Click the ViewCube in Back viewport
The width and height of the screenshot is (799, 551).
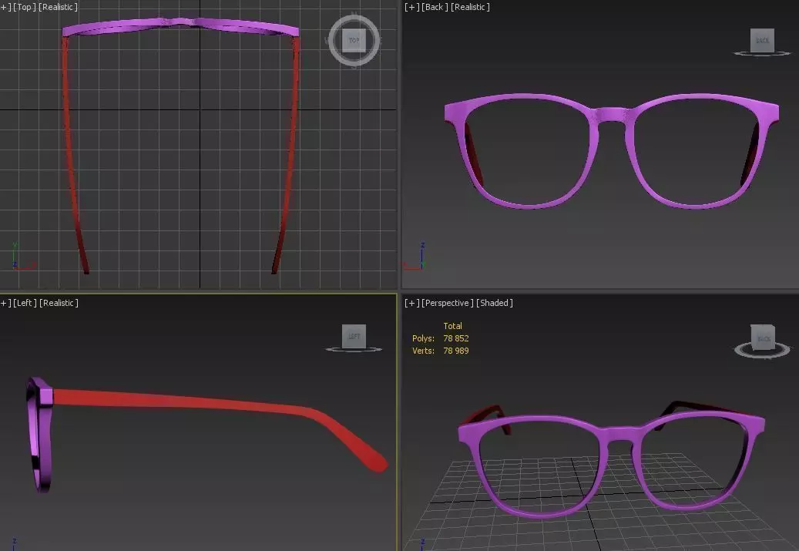(762, 40)
